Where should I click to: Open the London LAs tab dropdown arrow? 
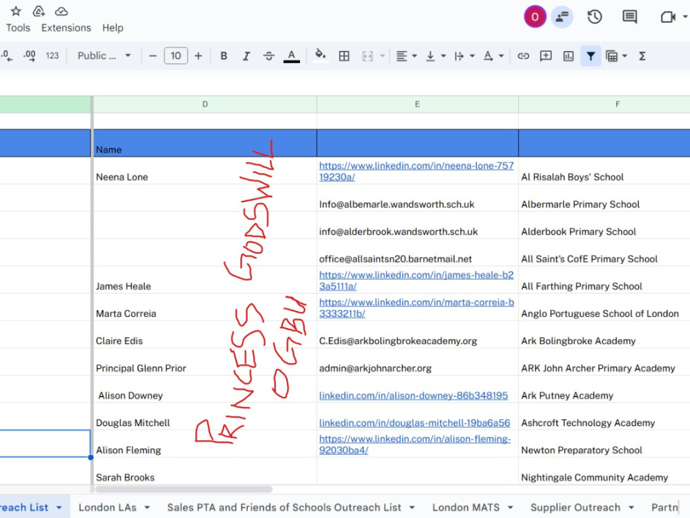[x=147, y=508]
